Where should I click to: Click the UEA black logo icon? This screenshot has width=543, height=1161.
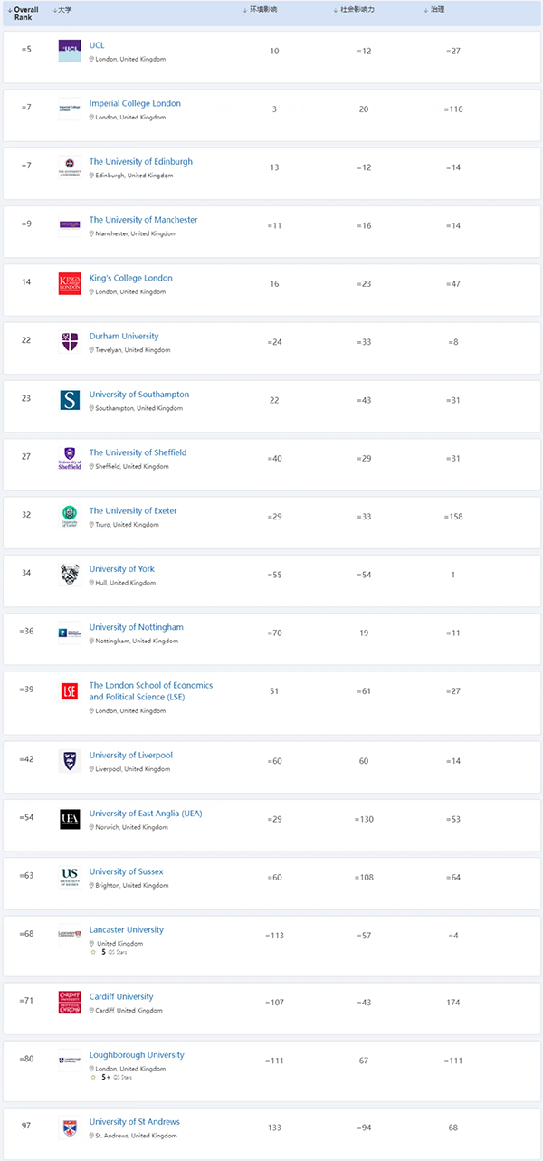click(70, 819)
